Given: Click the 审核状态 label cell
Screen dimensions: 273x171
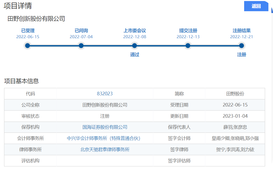Looking at the screenshot, I should 30,116.
